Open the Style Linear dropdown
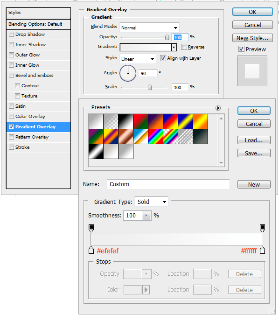This screenshot has width=279, height=321. (138, 59)
